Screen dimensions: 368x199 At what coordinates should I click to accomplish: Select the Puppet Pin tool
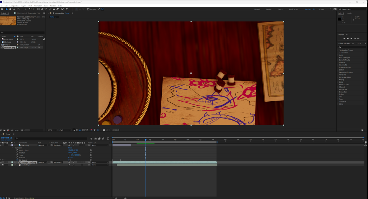(66, 9)
